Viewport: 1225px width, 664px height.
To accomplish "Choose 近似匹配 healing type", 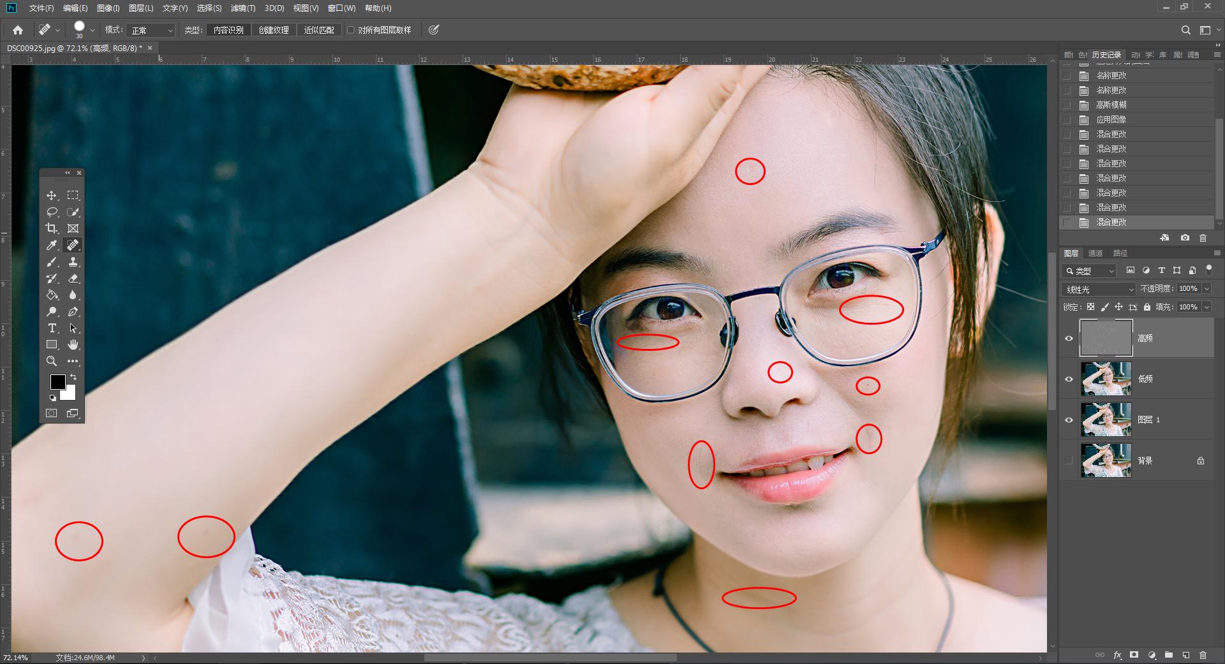I will pyautogui.click(x=319, y=30).
